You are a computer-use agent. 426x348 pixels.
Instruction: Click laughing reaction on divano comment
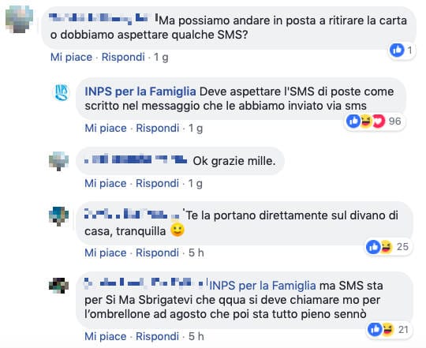click(386, 247)
